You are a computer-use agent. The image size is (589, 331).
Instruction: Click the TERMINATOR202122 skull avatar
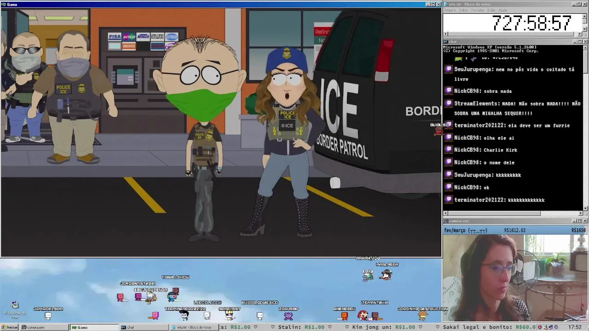[184, 315]
